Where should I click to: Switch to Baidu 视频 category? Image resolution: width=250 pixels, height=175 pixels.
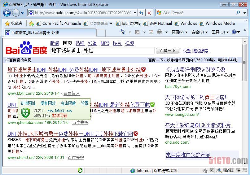129,43
